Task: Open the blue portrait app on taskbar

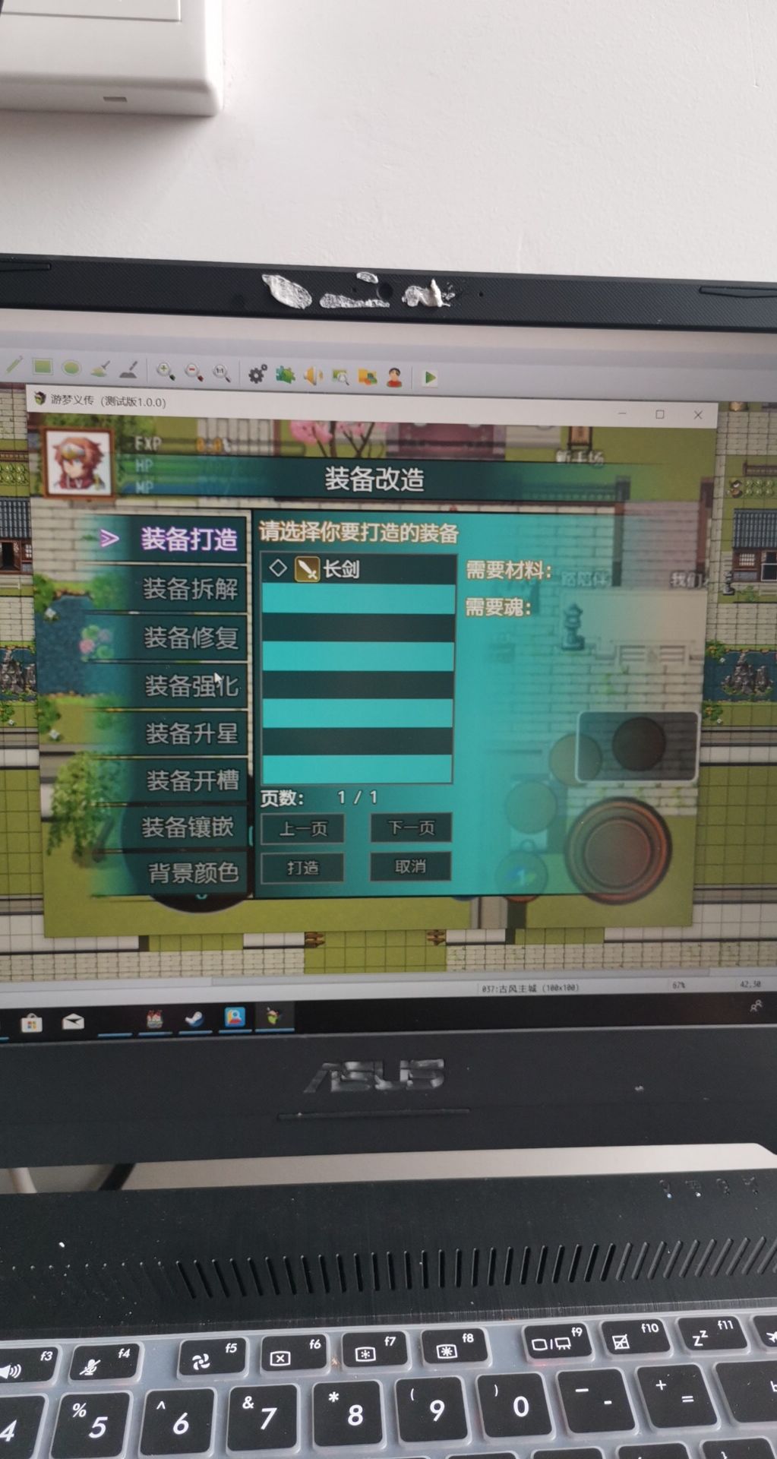Action: tap(235, 1017)
